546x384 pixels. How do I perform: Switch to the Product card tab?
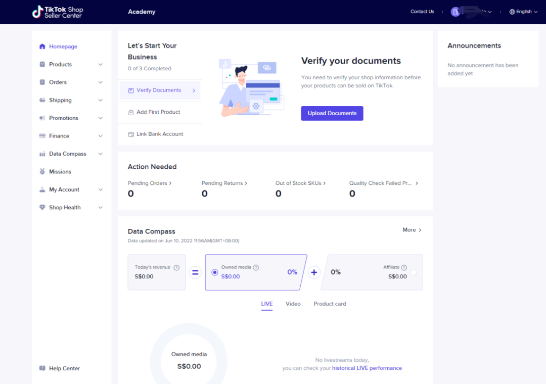(x=330, y=304)
